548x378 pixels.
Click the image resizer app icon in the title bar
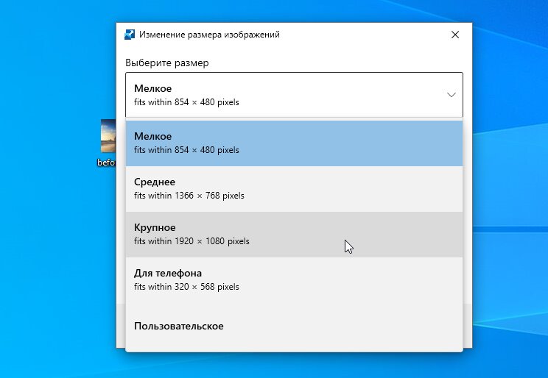pos(130,35)
